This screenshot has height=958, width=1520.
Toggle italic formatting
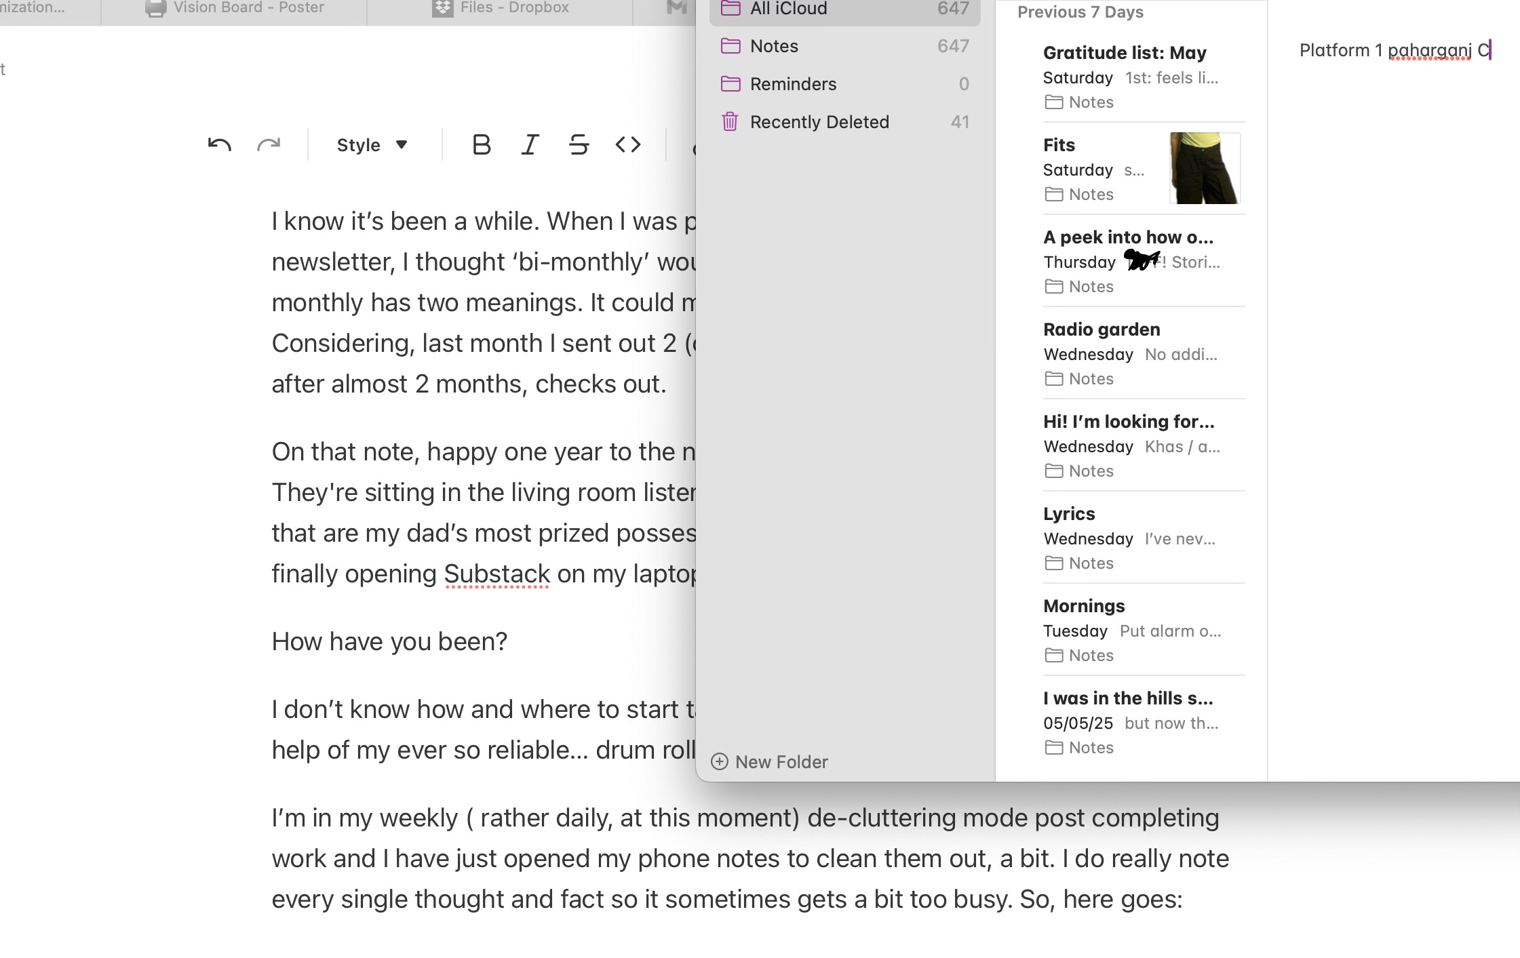click(530, 144)
